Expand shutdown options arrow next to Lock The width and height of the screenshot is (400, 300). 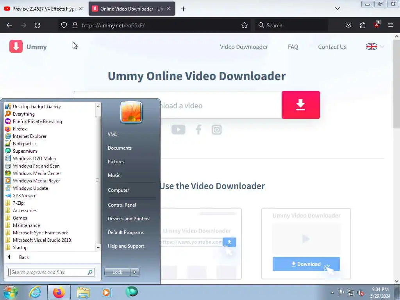pos(135,272)
